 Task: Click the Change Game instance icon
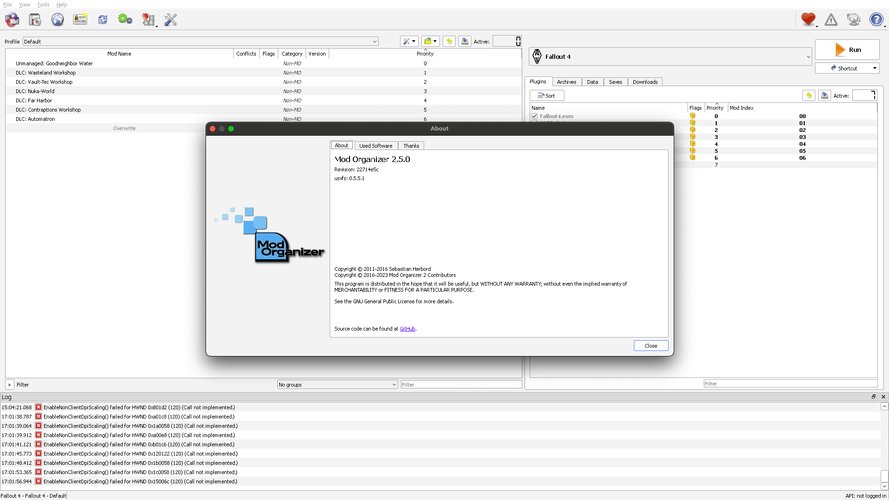(x=13, y=19)
